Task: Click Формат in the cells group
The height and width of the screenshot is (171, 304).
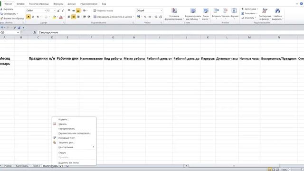Action: click(x=234, y=14)
